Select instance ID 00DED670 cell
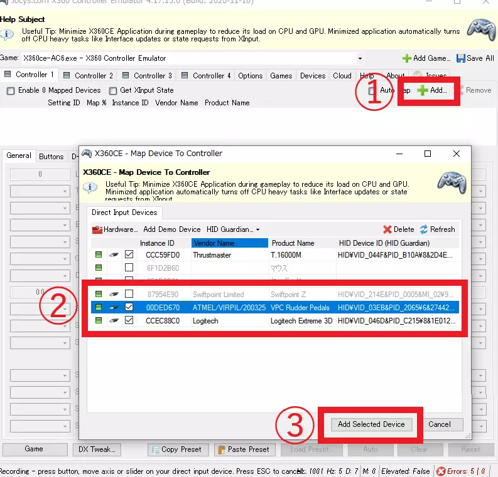The width and height of the screenshot is (498, 477). tap(163, 307)
